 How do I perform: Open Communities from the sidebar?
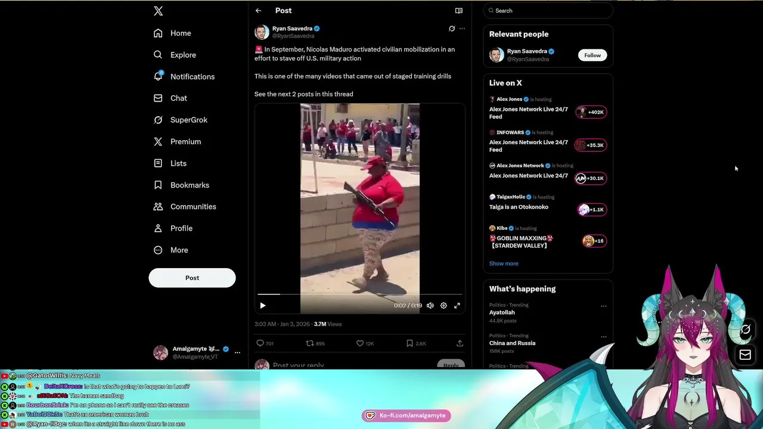(x=185, y=207)
